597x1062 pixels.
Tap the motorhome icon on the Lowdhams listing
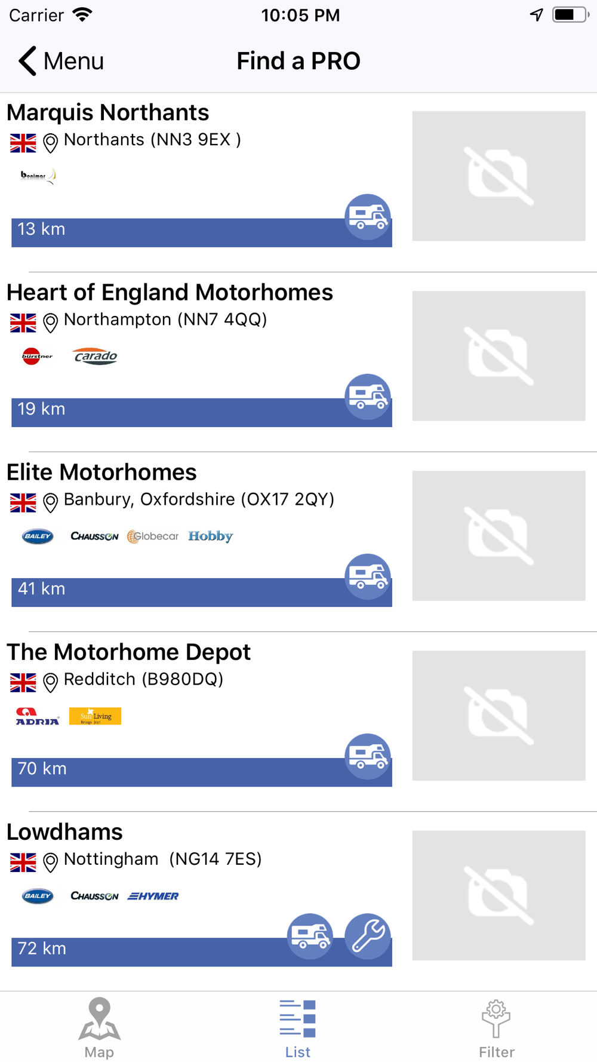[x=310, y=936]
